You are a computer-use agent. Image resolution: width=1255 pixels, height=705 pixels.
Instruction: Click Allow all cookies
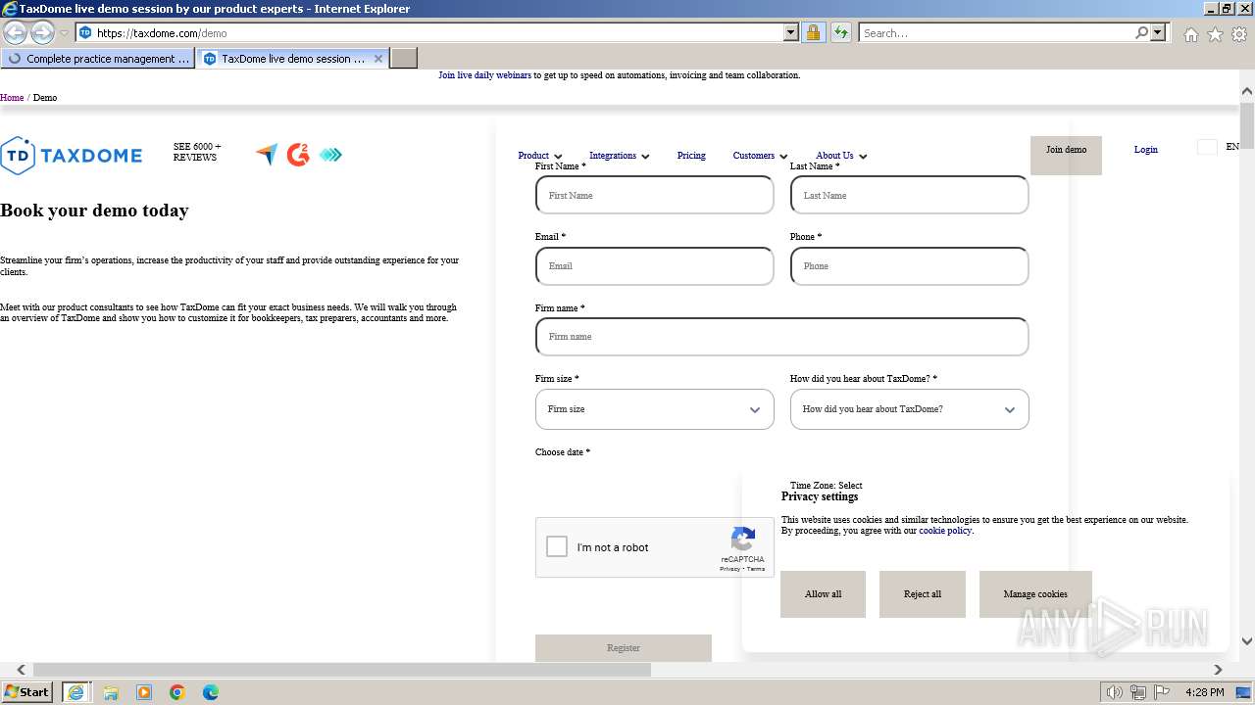(x=823, y=594)
